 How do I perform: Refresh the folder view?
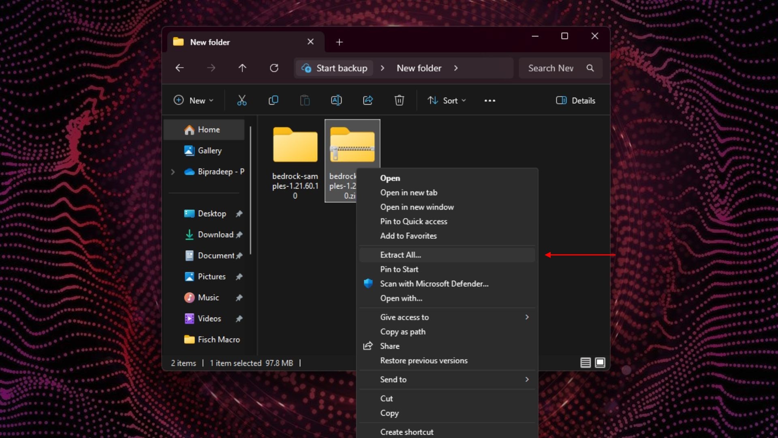[274, 68]
